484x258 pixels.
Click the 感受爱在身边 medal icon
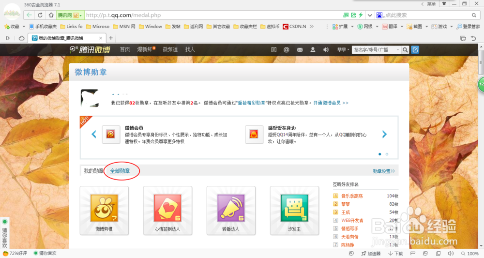click(x=254, y=134)
